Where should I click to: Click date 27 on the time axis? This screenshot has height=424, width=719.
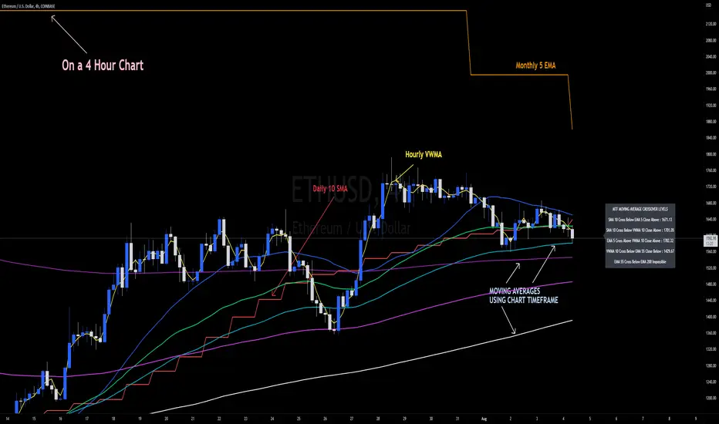pos(352,419)
